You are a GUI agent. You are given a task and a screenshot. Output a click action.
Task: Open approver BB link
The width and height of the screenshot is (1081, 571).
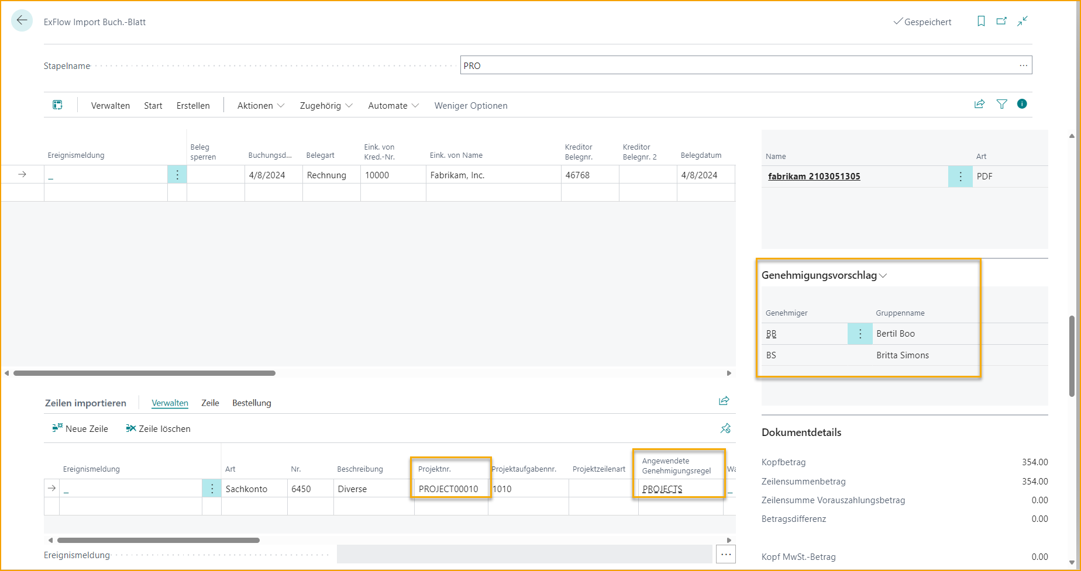[x=771, y=334]
